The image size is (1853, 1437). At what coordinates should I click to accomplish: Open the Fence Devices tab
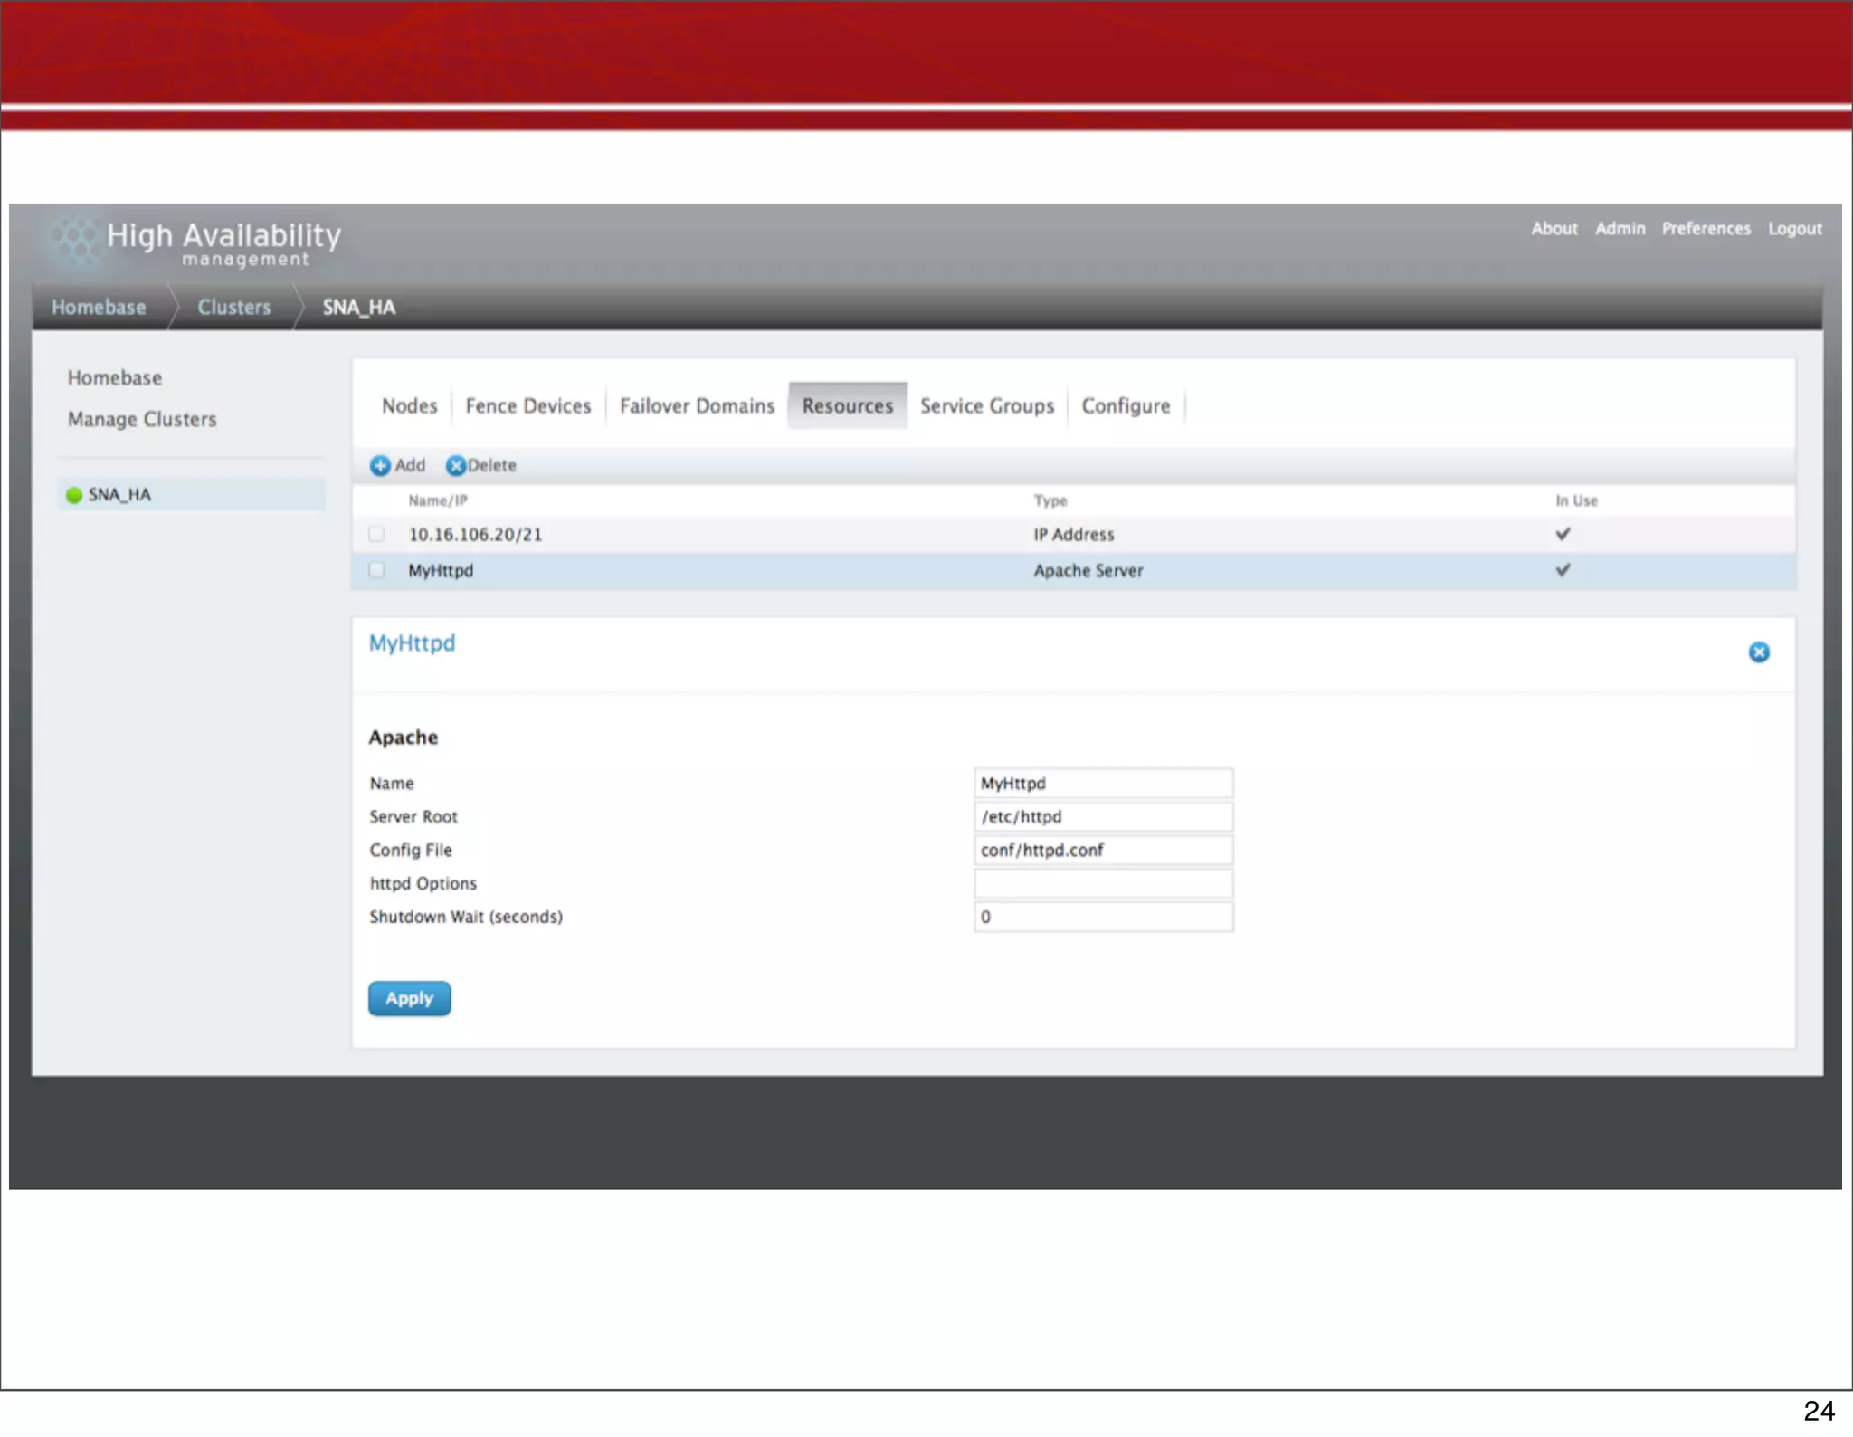pos(527,406)
